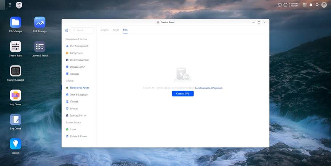The image size is (331, 166).
Task: Switch to the General tab
Action: click(104, 30)
